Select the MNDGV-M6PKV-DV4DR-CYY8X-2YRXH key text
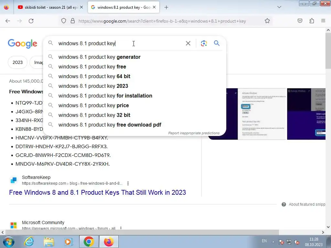331x248 pixels. pos(62,164)
